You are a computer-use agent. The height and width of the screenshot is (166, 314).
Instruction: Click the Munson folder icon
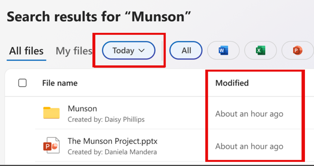pos(52,113)
